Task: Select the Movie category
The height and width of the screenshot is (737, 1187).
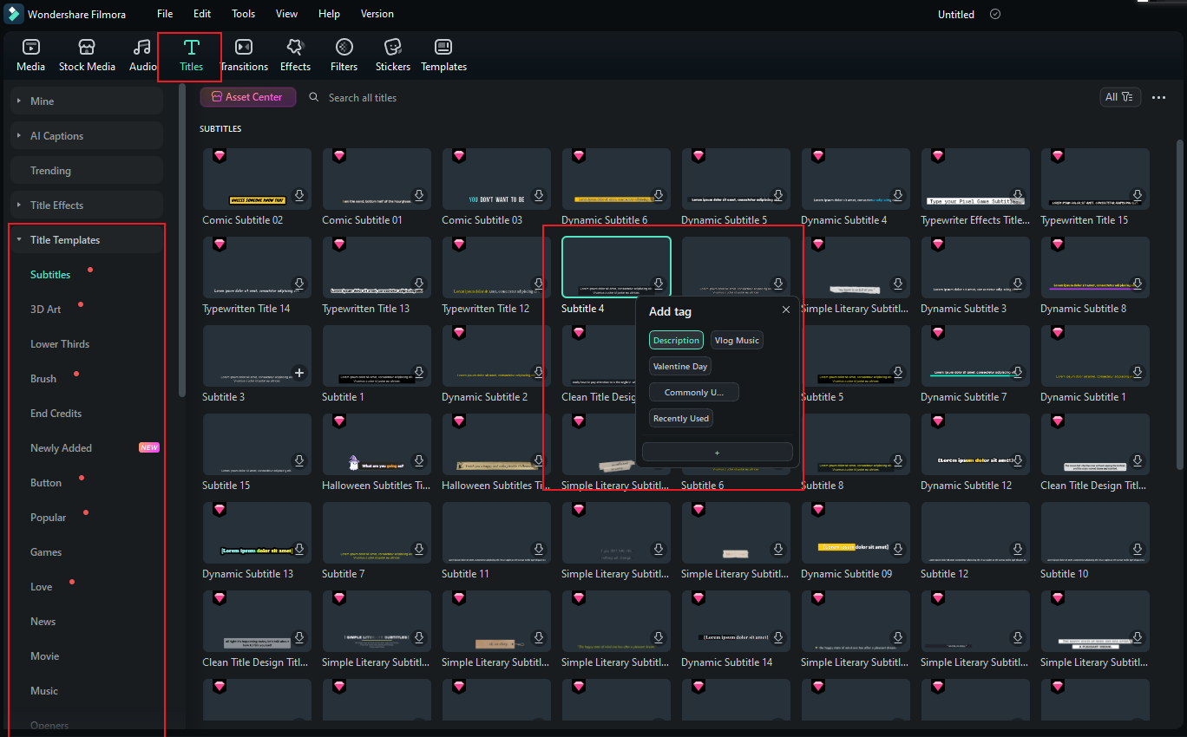Action: pos(45,655)
